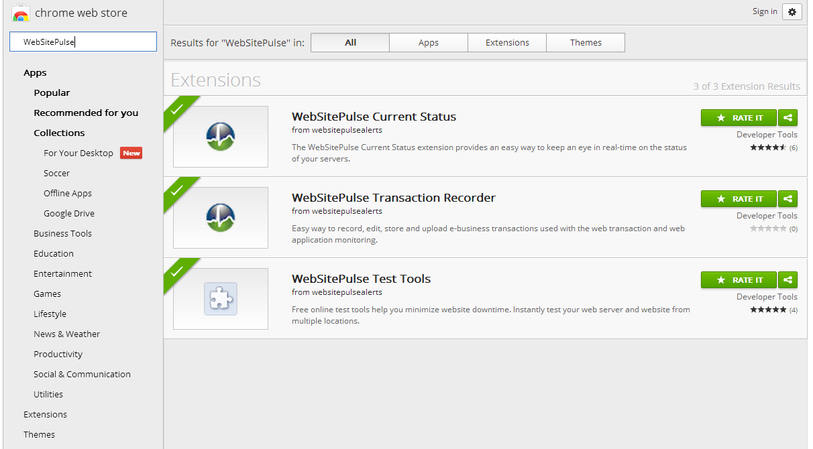Open WebSitePulse Current Status title

(374, 117)
